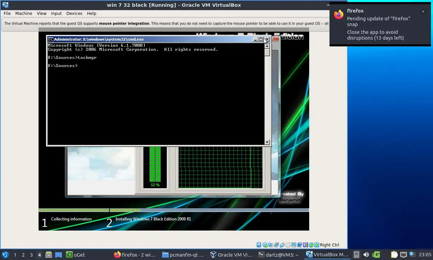Switch to workspace 2
Image resolution: width=433 pixels, height=260 pixels.
point(23,255)
